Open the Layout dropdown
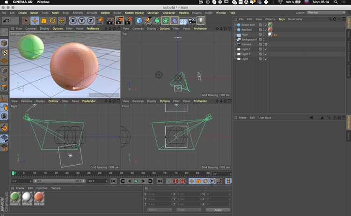The height and width of the screenshot is (216, 351). coord(326,13)
